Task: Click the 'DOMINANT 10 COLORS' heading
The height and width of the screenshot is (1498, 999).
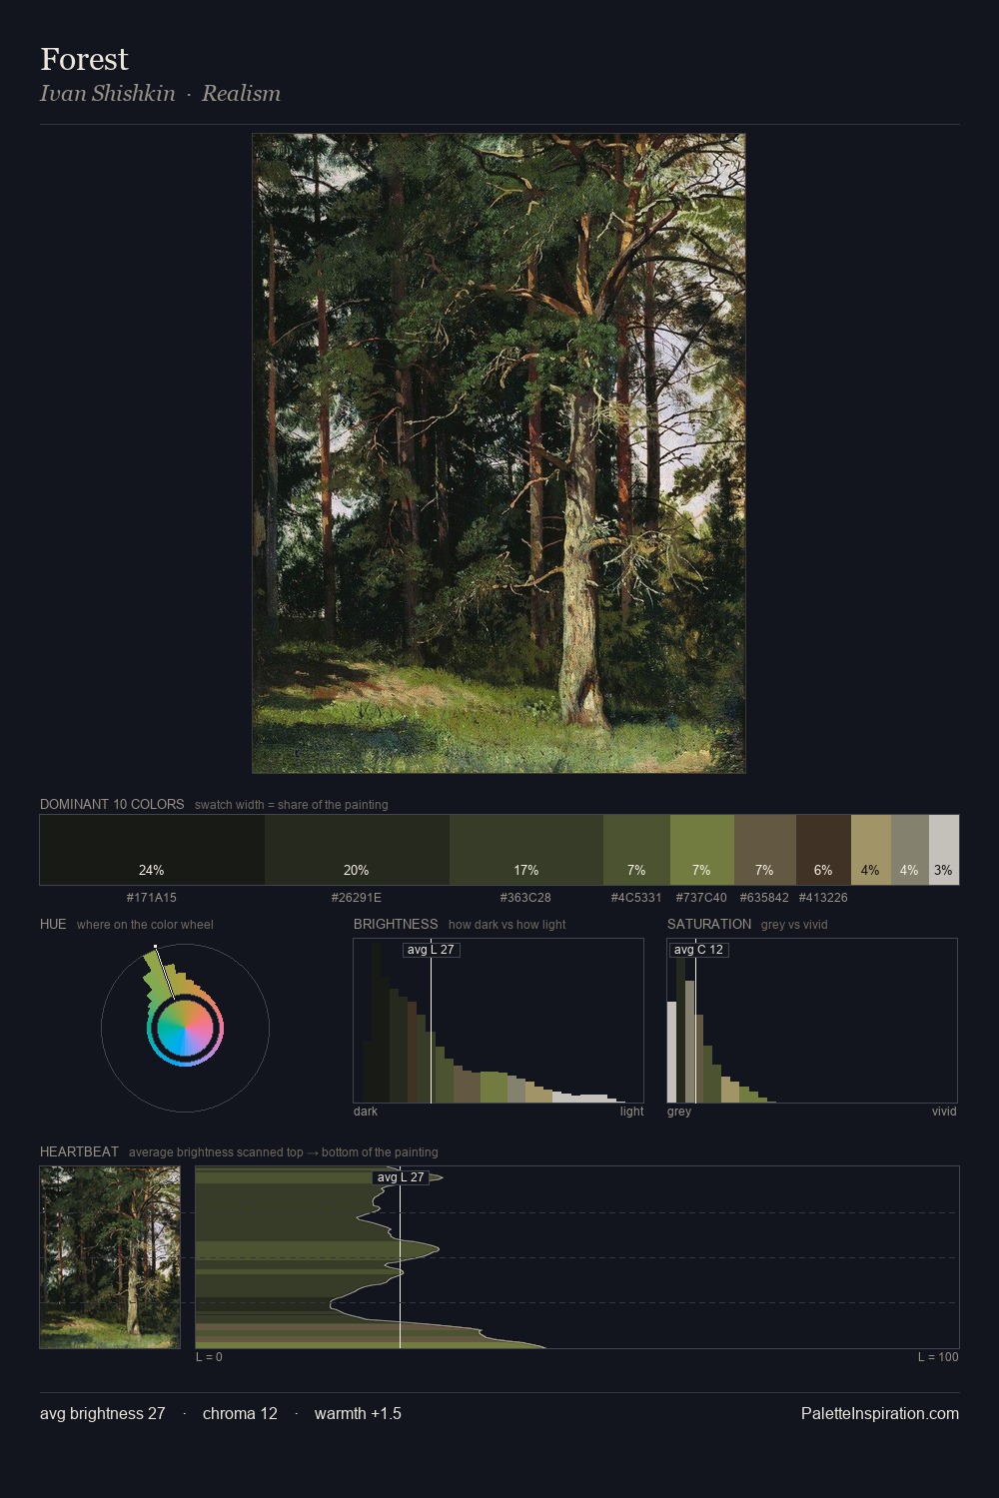Action: (x=112, y=804)
